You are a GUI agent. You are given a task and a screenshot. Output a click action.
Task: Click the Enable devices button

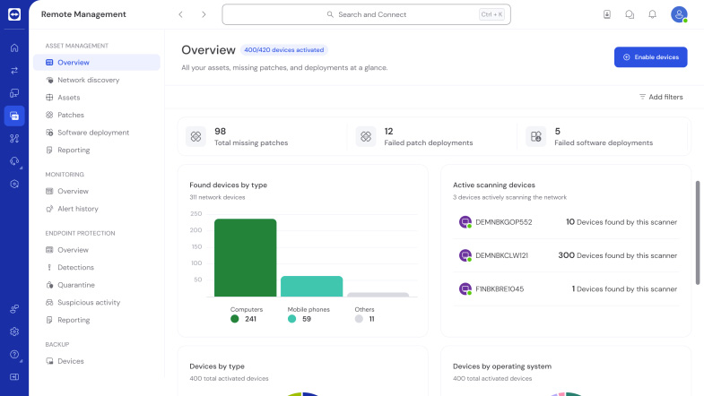coord(650,57)
